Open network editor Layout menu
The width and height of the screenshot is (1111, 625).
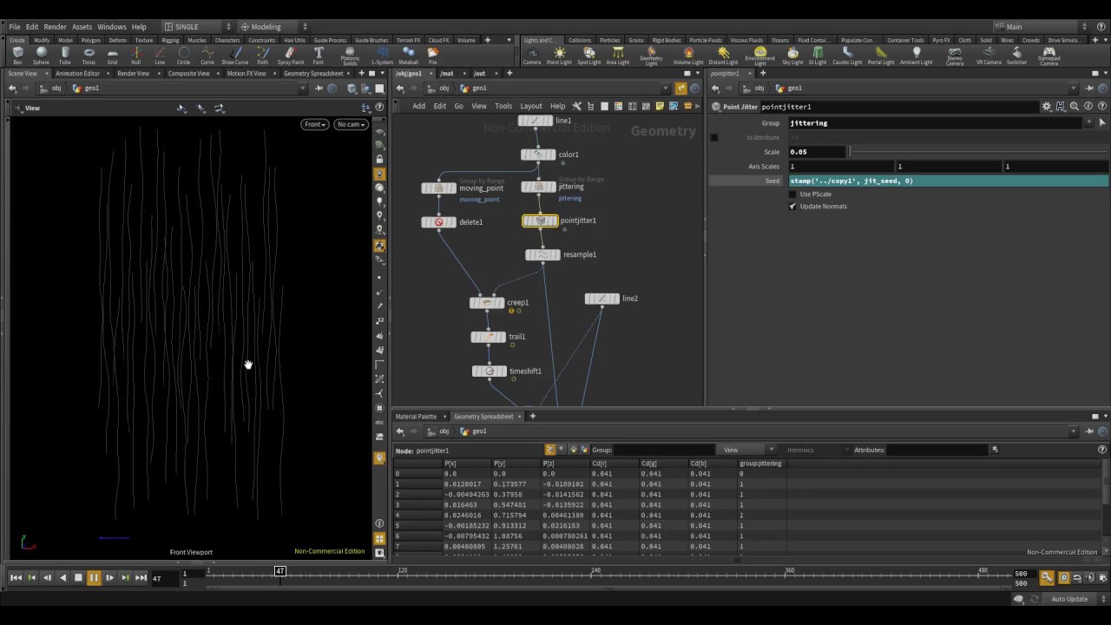530,106
